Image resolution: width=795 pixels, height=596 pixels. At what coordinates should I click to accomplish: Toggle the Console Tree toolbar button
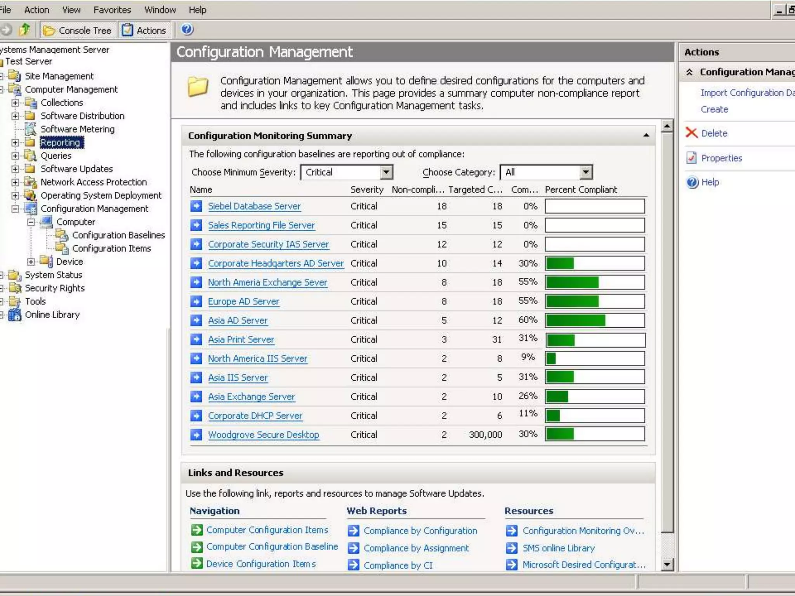(78, 30)
